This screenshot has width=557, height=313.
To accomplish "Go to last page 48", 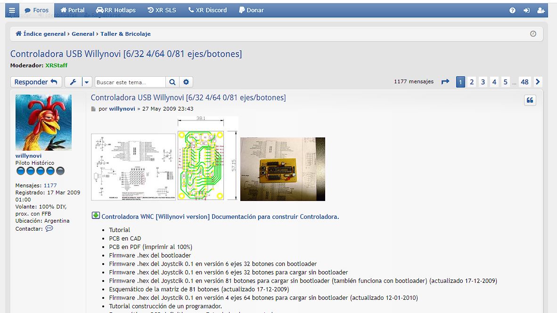I will coord(524,82).
